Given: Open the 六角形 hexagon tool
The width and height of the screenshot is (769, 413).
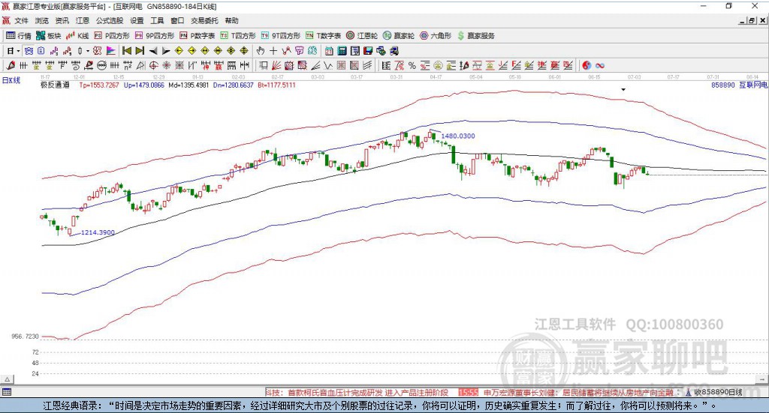Looking at the screenshot, I should coord(436,36).
